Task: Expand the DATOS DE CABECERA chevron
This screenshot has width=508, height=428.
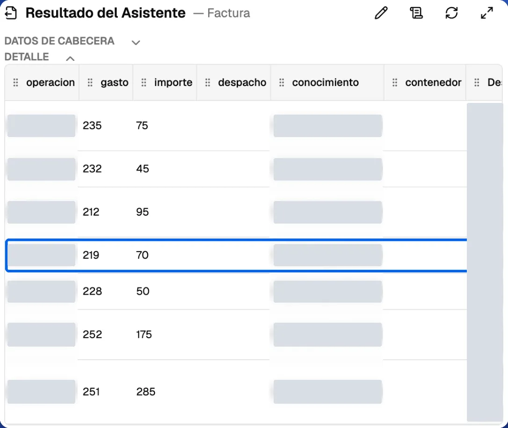Action: 136,43
